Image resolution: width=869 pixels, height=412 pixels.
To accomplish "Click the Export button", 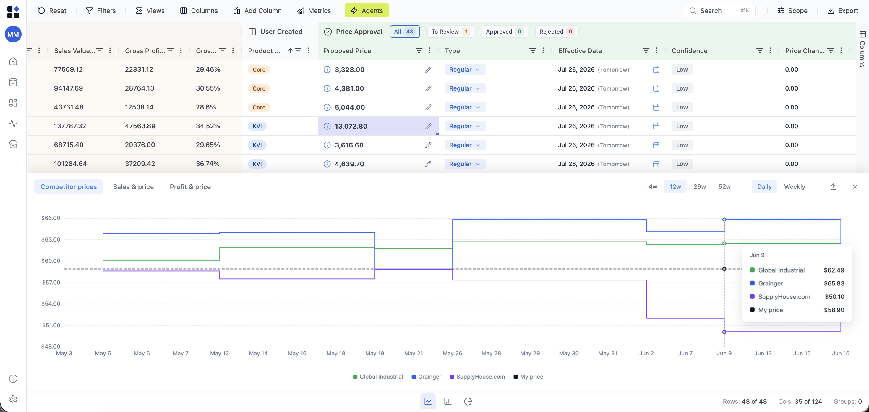I will pyautogui.click(x=842, y=10).
